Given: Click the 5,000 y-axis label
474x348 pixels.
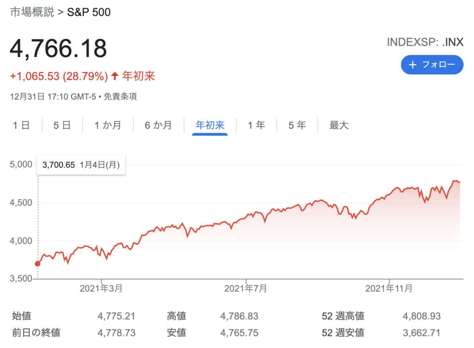Looking at the screenshot, I should point(21,164).
